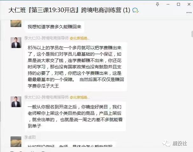Image resolution: width=193 pixels, height=152 pixels.
Task: Open second 李大仁02 profile avatar
Action: click(x=16, y=102)
